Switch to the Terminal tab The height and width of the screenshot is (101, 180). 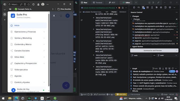tap(97, 3)
